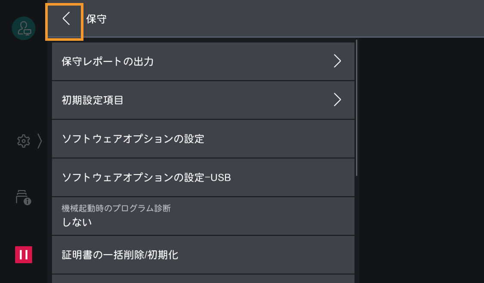Screen dimensions: 484x283
Task: Tap the arrow icon on the 初期設定項目 row
Action: 339,100
